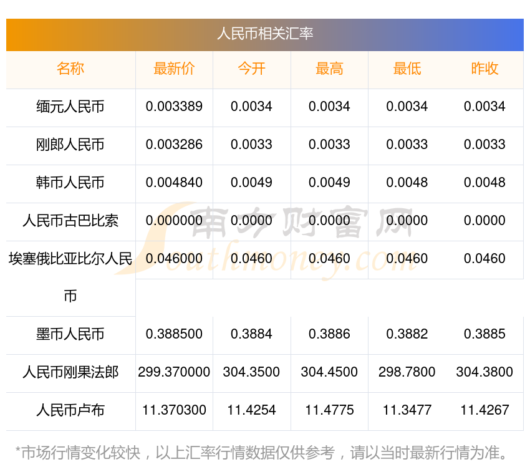Click the 0.004840 latest price for 韩币人民币
The image size is (530, 472).
(174, 183)
